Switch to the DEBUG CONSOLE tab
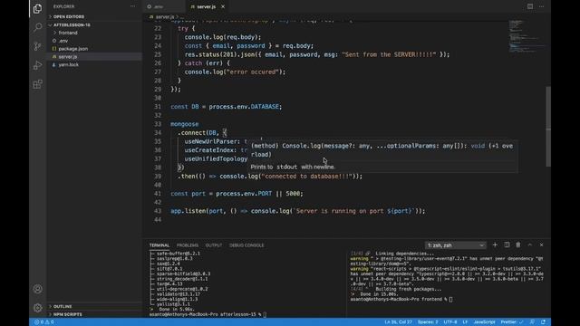The image size is (580, 326). click(x=246, y=245)
